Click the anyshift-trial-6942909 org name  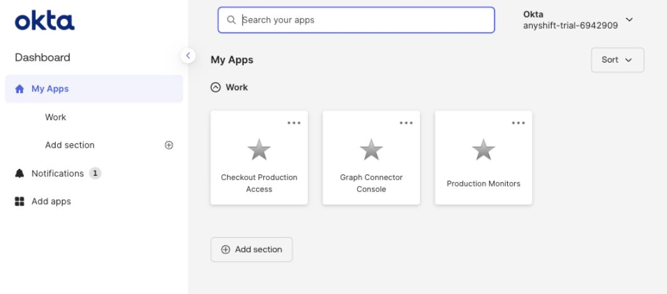pyautogui.click(x=570, y=26)
